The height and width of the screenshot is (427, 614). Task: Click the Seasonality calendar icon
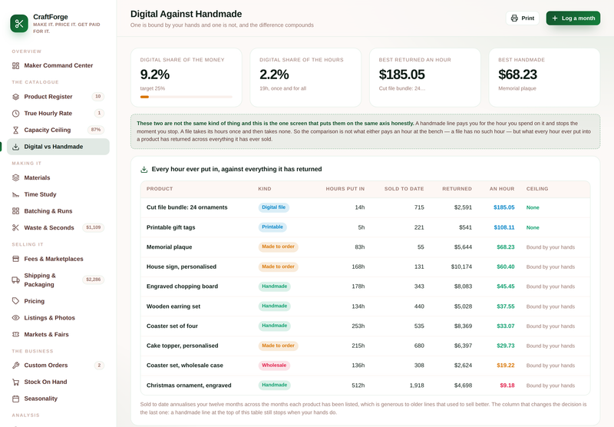click(x=15, y=399)
